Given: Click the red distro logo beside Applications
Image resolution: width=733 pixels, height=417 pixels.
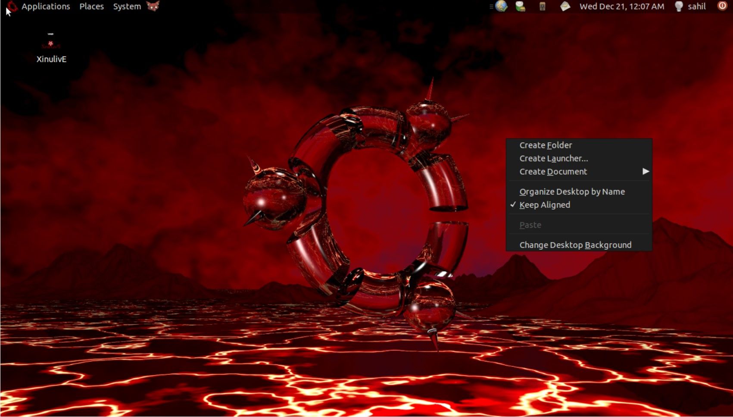Looking at the screenshot, I should click(x=12, y=6).
